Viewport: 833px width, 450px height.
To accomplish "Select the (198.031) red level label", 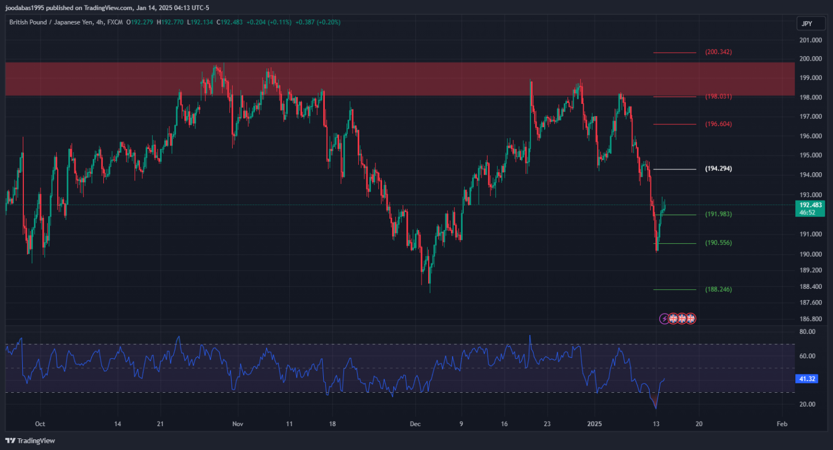I will click(719, 97).
